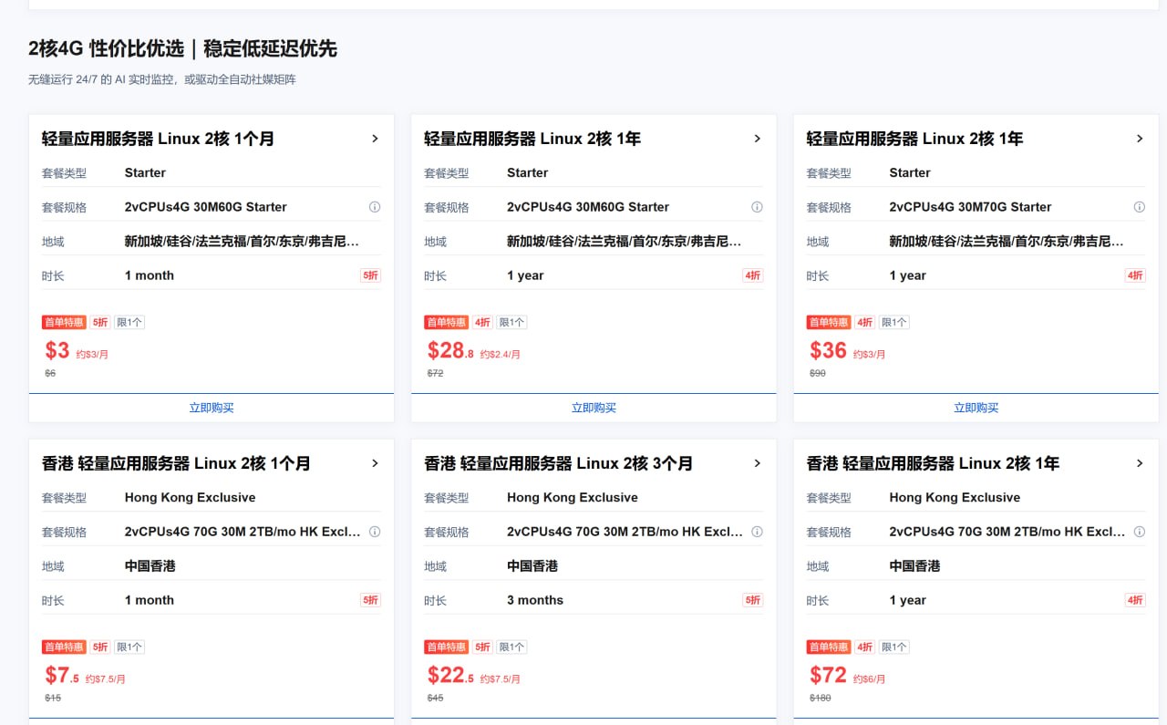Click info icon in the $28.8 yearly card
The image size is (1167, 725).
coord(757,207)
